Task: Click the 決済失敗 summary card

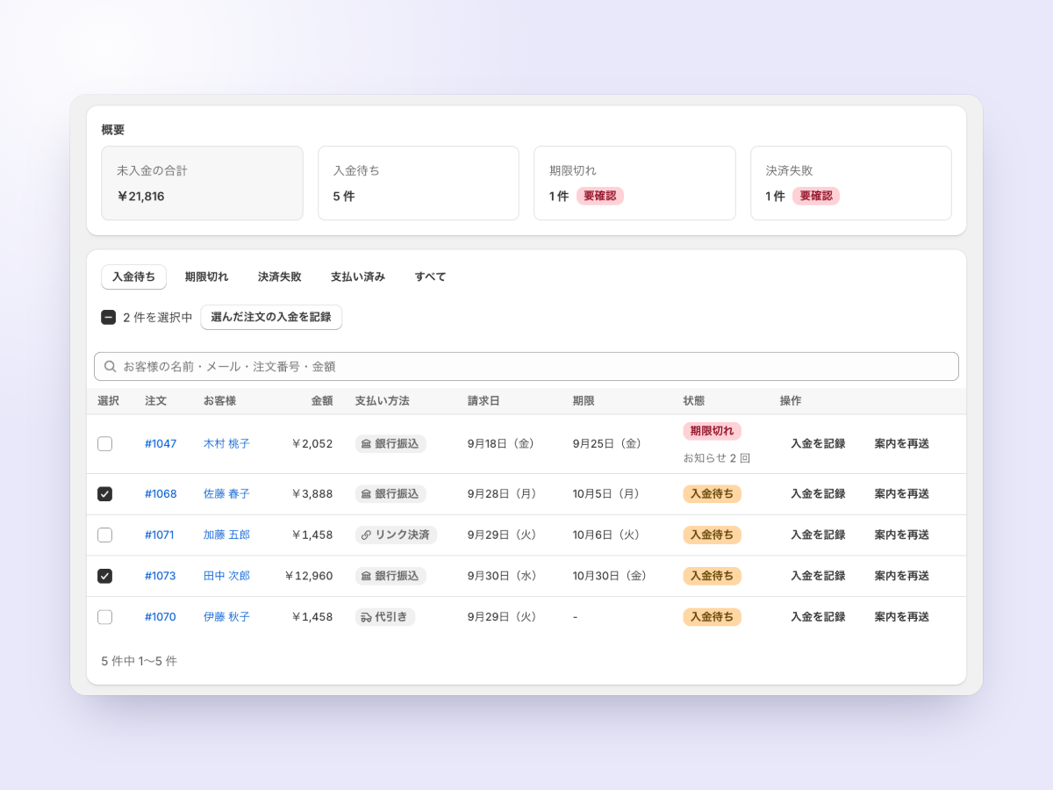Action: pos(851,183)
